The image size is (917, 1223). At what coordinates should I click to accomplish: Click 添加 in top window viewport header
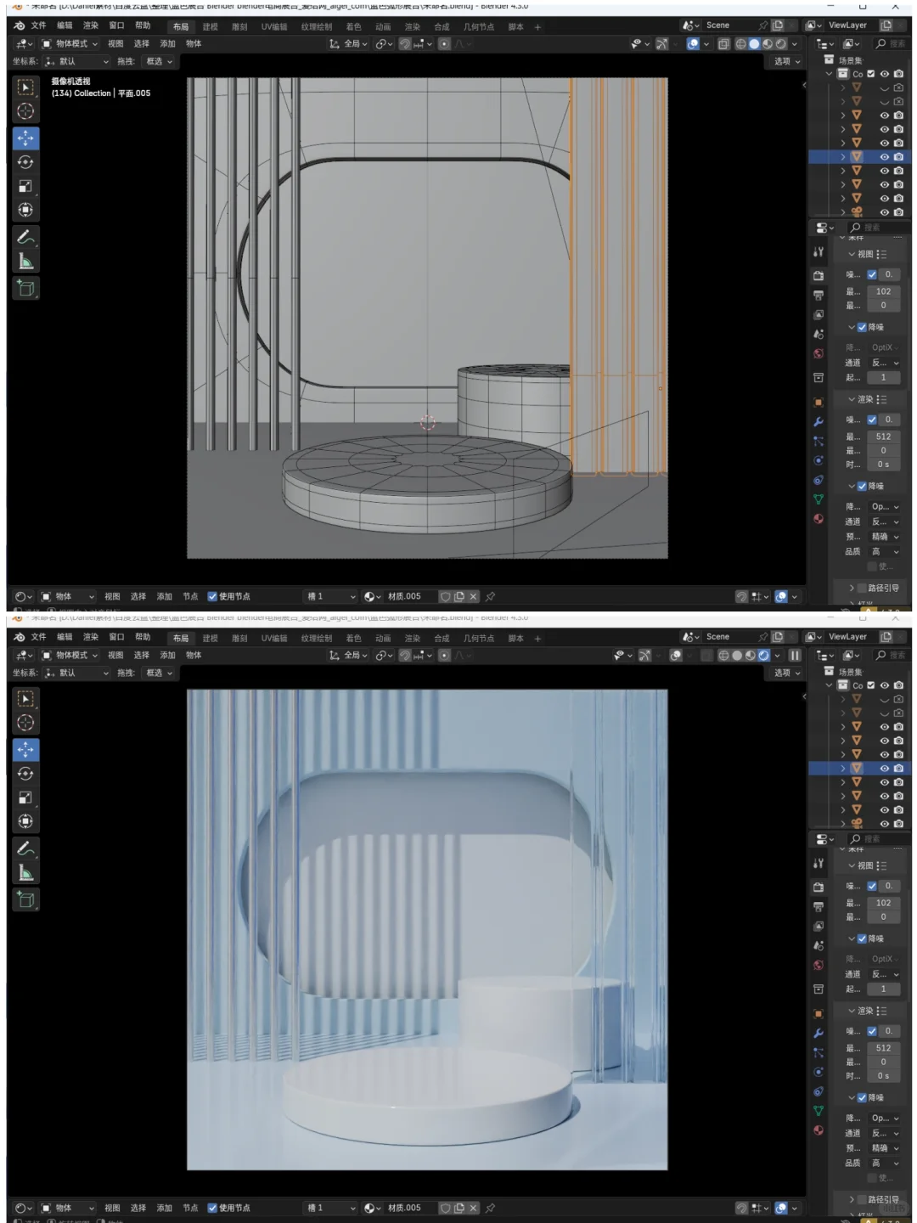(x=168, y=44)
